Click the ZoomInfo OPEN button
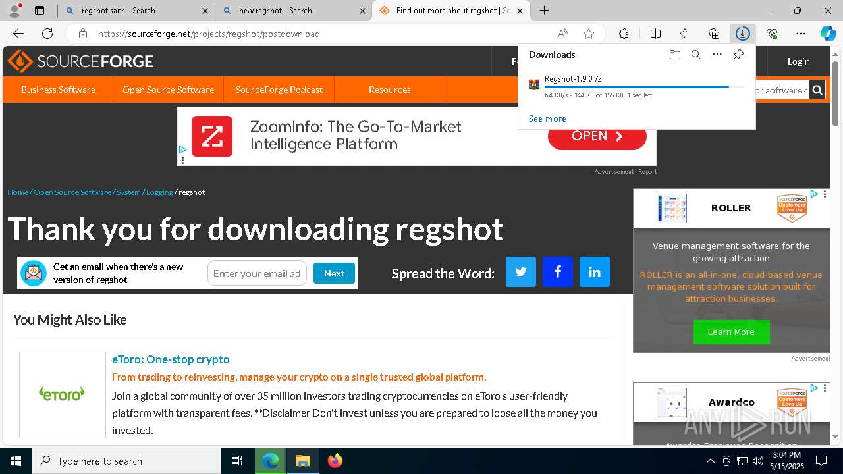Screen dimensions: 843x474 coord(597,136)
